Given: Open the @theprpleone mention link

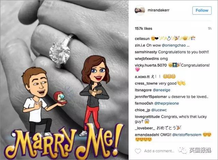Looking at the screenshot, I should pos(167,103).
